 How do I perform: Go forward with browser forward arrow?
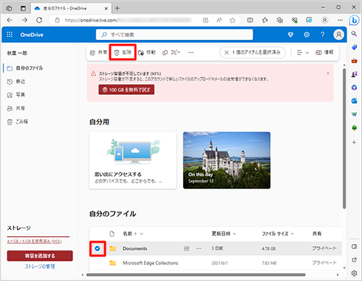click(x=25, y=20)
